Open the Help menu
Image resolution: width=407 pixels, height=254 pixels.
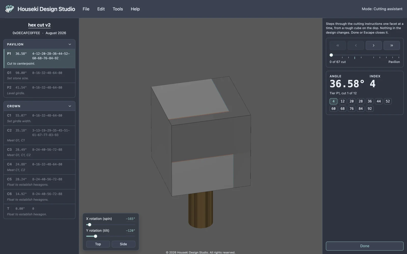(x=135, y=9)
